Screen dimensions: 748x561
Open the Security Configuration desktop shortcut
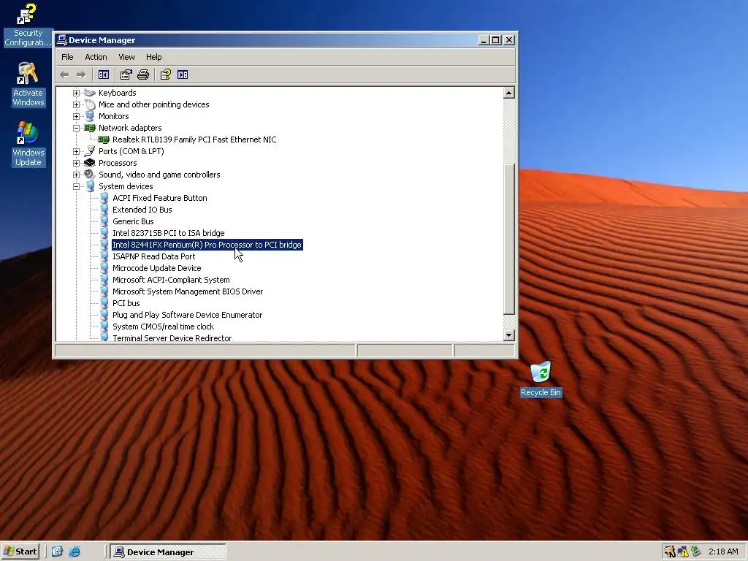coord(28,25)
